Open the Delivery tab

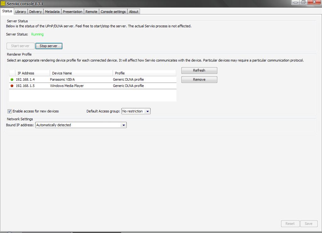tap(35, 12)
